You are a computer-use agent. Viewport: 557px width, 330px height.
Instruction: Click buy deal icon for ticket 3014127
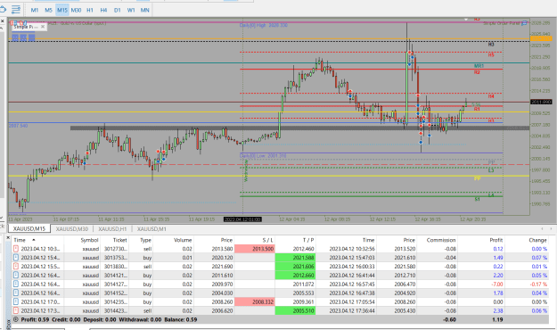pos(16,285)
